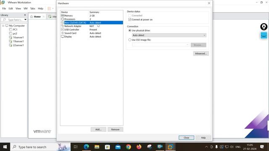Click the volume icon in system tray
The image size is (269, 151).
(232, 147)
